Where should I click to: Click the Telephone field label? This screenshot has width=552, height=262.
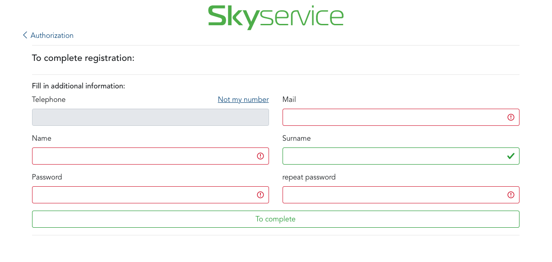coord(49,99)
